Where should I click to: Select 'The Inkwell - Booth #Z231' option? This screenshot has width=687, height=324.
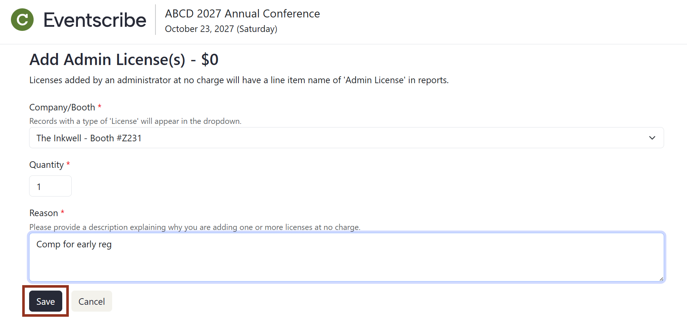88,138
